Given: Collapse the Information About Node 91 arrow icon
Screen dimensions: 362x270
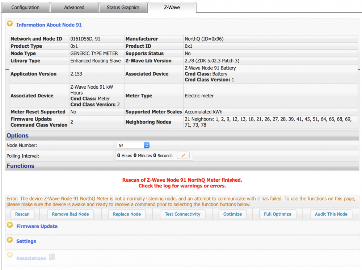Looking at the screenshot, I should click(x=10, y=24).
